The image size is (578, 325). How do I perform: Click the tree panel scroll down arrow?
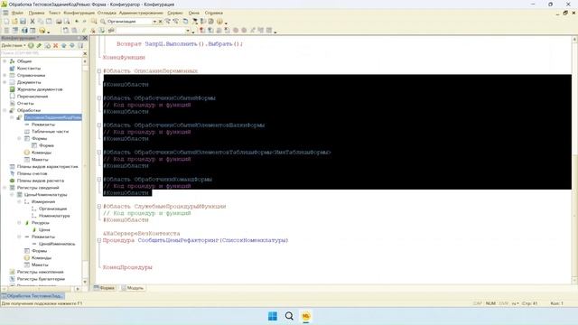tap(85, 282)
